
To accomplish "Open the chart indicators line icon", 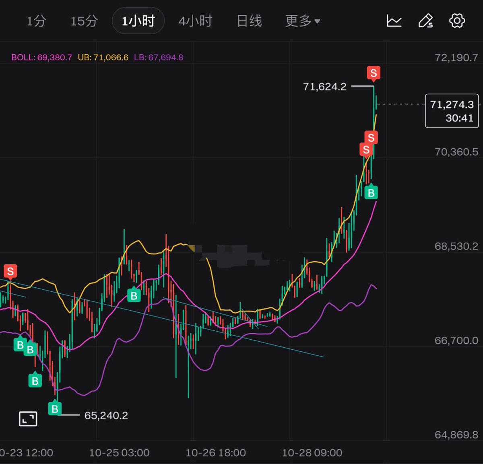I will [394, 21].
